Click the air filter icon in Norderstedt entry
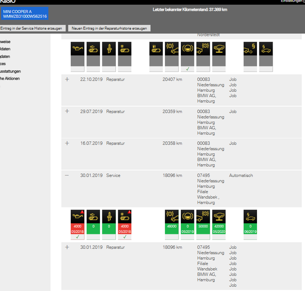Screen dimensions: 305x291 coord(93,48)
